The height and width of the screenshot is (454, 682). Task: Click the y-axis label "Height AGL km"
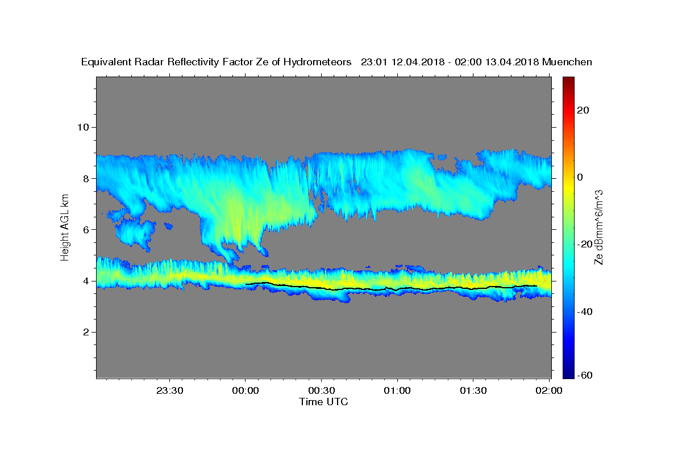click(65, 228)
